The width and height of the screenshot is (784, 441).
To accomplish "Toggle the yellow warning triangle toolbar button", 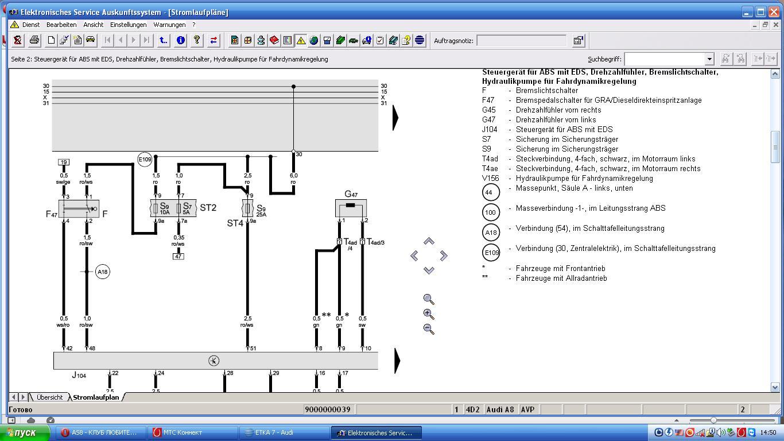I will 301,40.
